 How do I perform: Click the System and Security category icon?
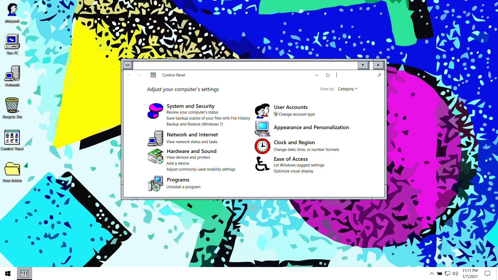[155, 111]
